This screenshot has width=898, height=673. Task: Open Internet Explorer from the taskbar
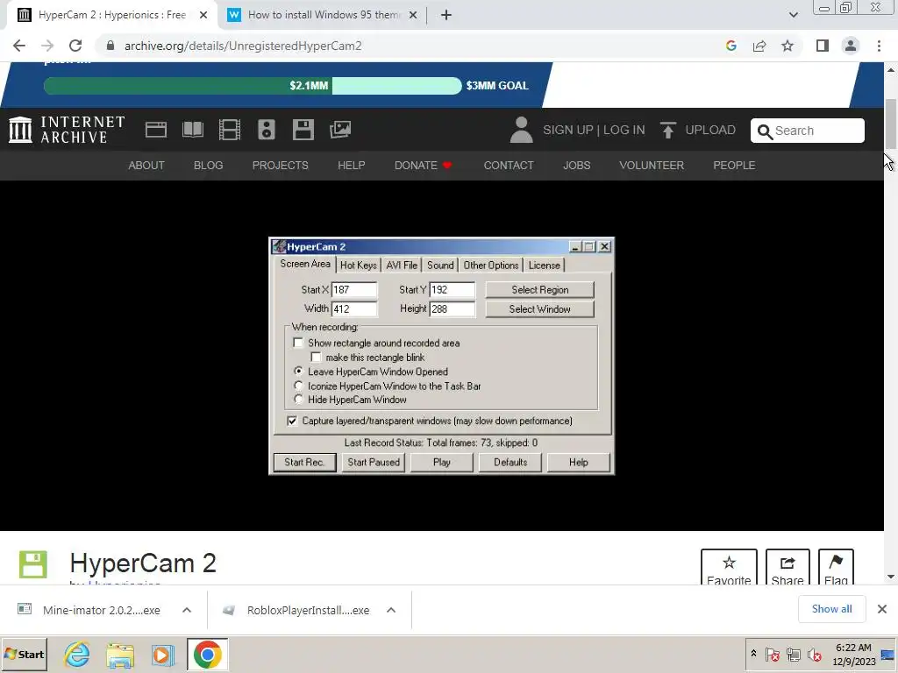coord(77,654)
